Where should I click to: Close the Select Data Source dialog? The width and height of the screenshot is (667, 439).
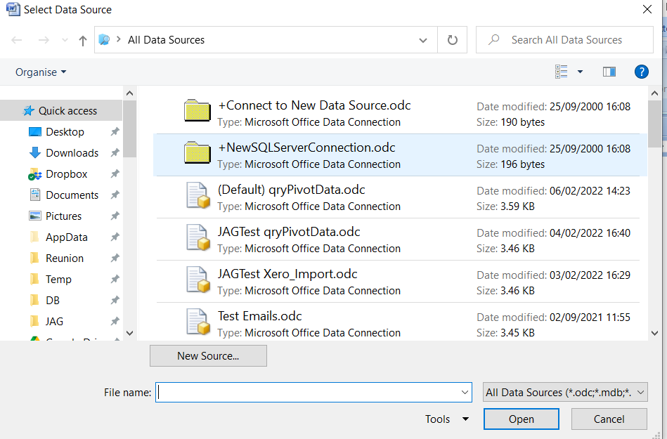coord(647,9)
